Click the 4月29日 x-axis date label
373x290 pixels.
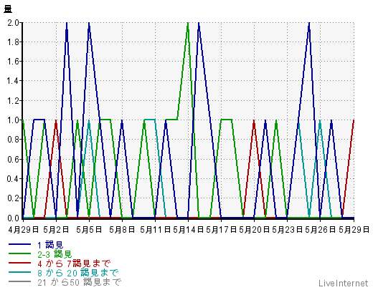tap(23, 230)
